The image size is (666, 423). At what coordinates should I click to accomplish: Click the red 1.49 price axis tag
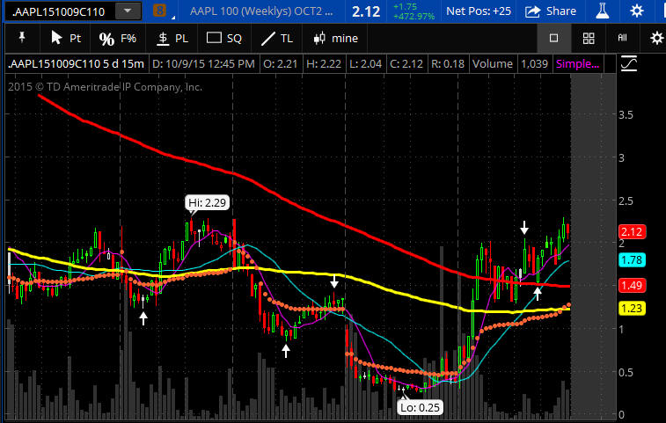(632, 286)
